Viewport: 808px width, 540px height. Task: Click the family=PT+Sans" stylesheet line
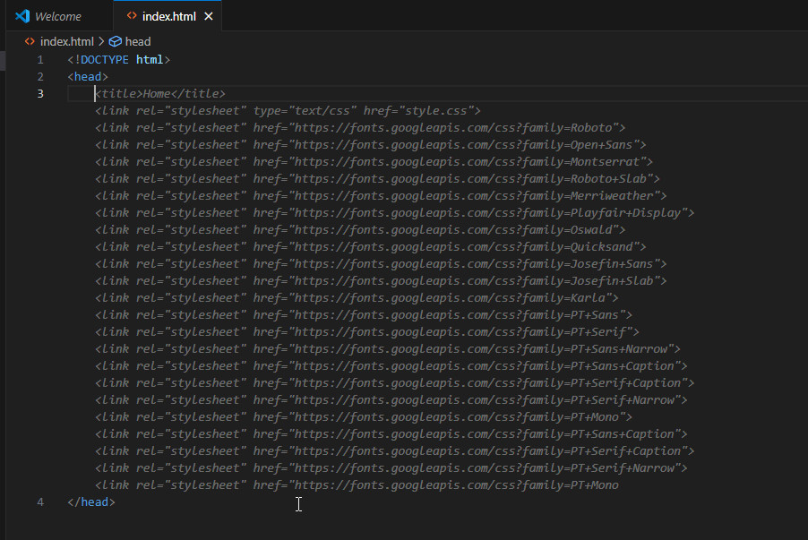(x=364, y=315)
